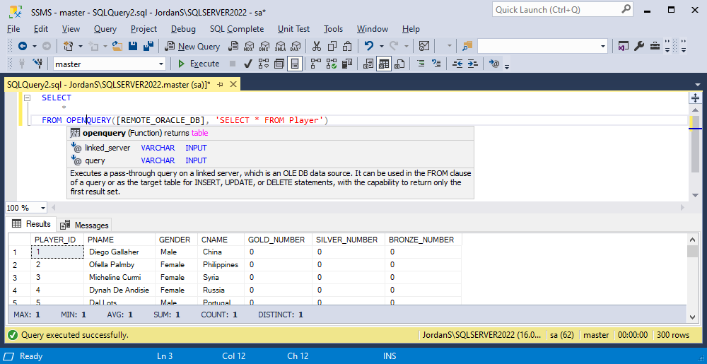
Task: Switch output to Results to File
Action: pos(399,64)
